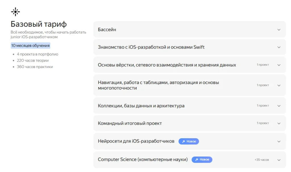Click the Новое badge on Computer Science row
Screen dimensions: 291x172
(202, 160)
